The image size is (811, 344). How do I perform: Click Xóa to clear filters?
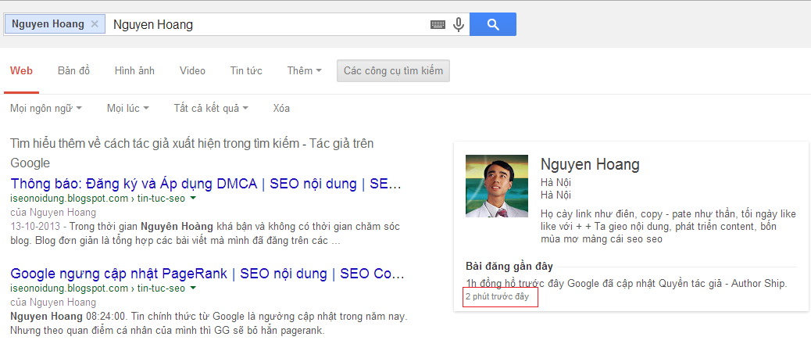281,108
